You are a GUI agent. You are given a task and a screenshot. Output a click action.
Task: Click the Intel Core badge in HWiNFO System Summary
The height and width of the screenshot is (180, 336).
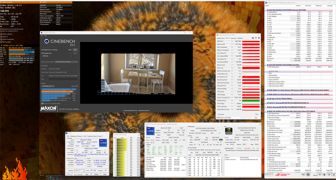[150, 131]
